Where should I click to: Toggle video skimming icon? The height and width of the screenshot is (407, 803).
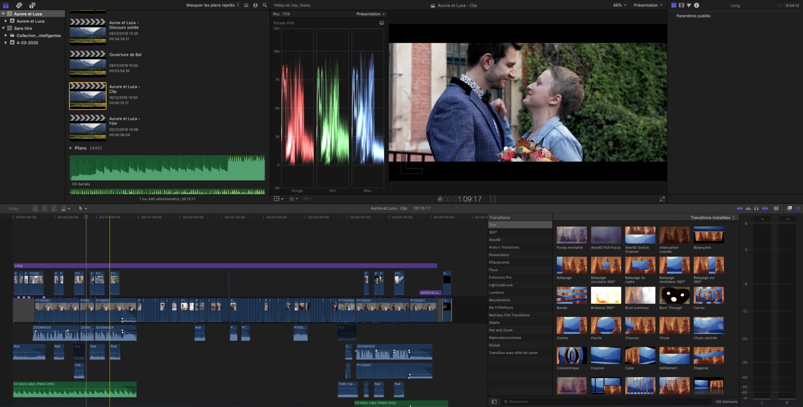pos(739,208)
